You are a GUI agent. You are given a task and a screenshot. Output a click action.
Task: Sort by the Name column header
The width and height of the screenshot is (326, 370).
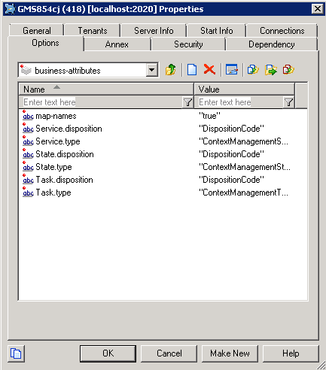(106, 89)
